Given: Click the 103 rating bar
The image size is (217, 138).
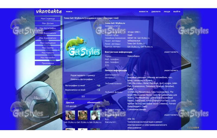Looking at the screenshot, I should [83, 96].
